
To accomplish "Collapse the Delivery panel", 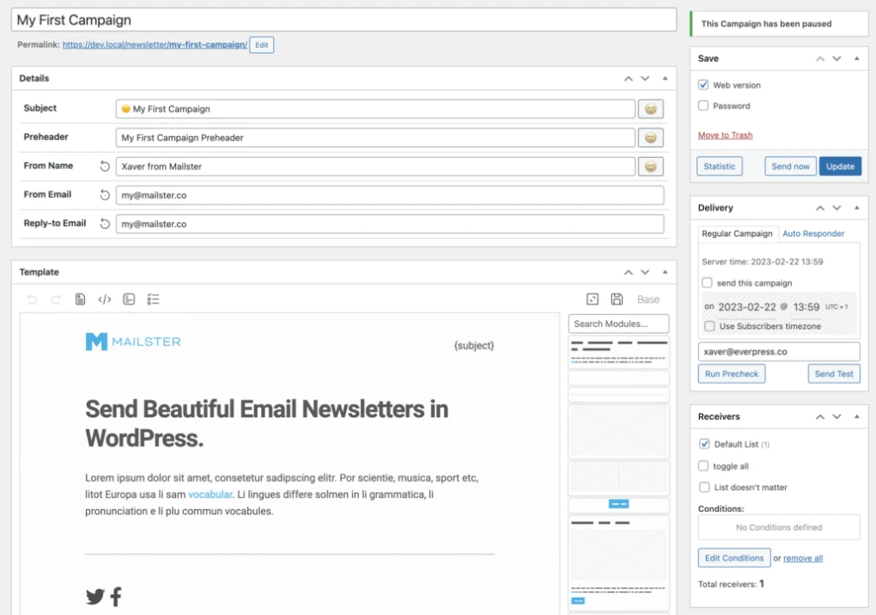I will tap(857, 208).
